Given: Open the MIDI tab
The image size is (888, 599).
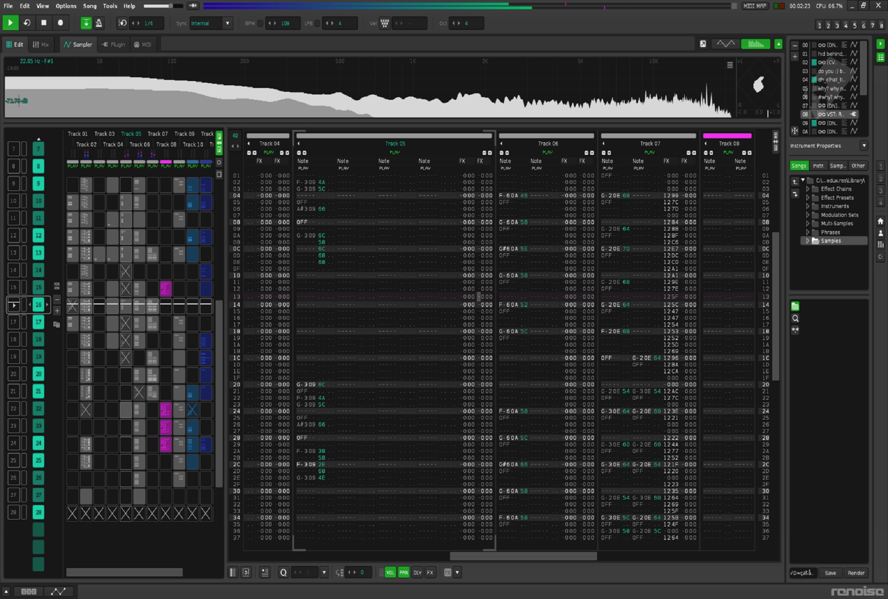Looking at the screenshot, I should coord(143,45).
